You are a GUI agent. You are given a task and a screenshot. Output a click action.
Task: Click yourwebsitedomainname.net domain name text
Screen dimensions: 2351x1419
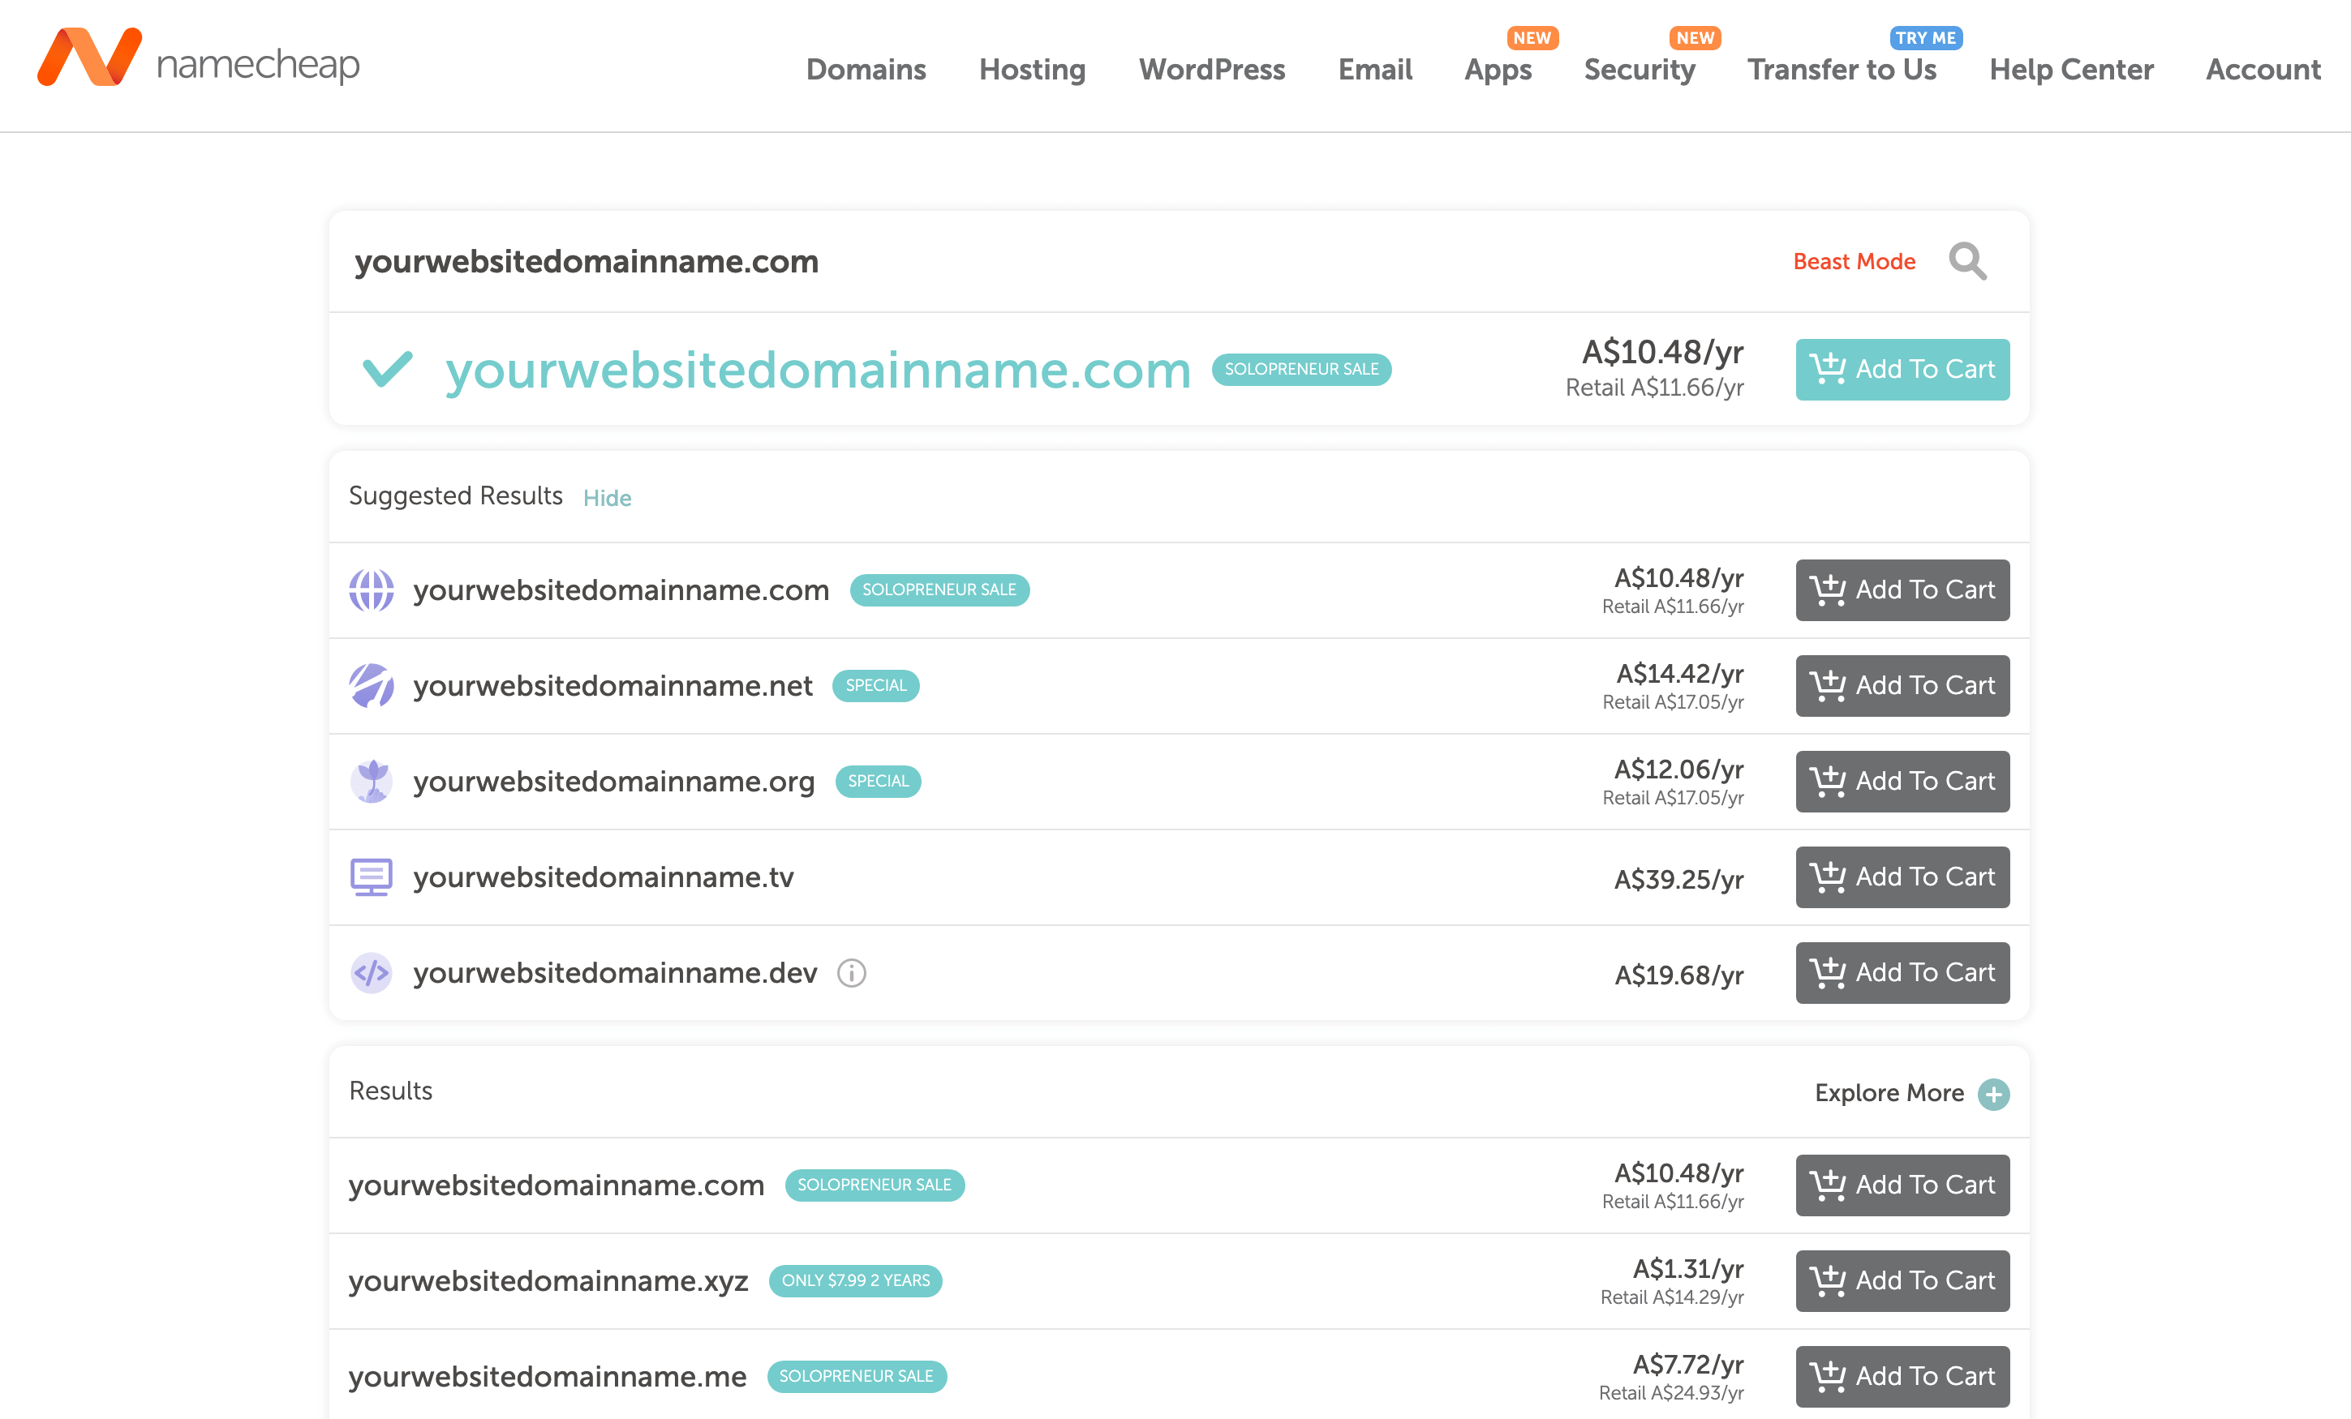pyautogui.click(x=612, y=686)
